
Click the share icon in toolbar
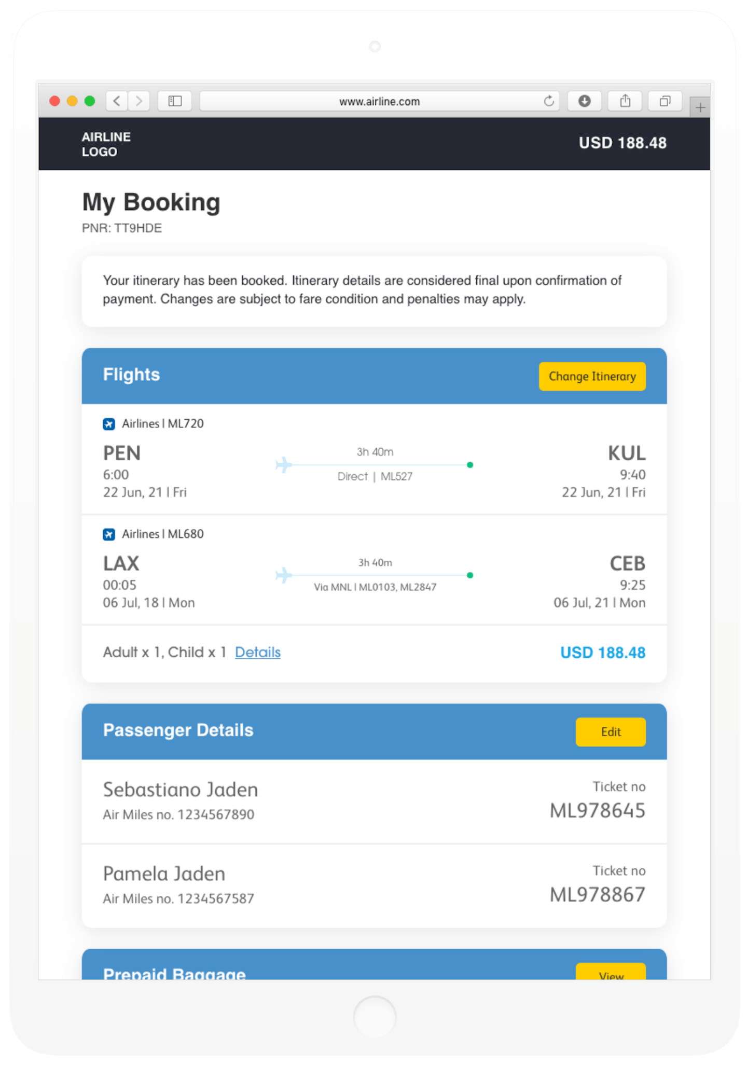(x=625, y=101)
